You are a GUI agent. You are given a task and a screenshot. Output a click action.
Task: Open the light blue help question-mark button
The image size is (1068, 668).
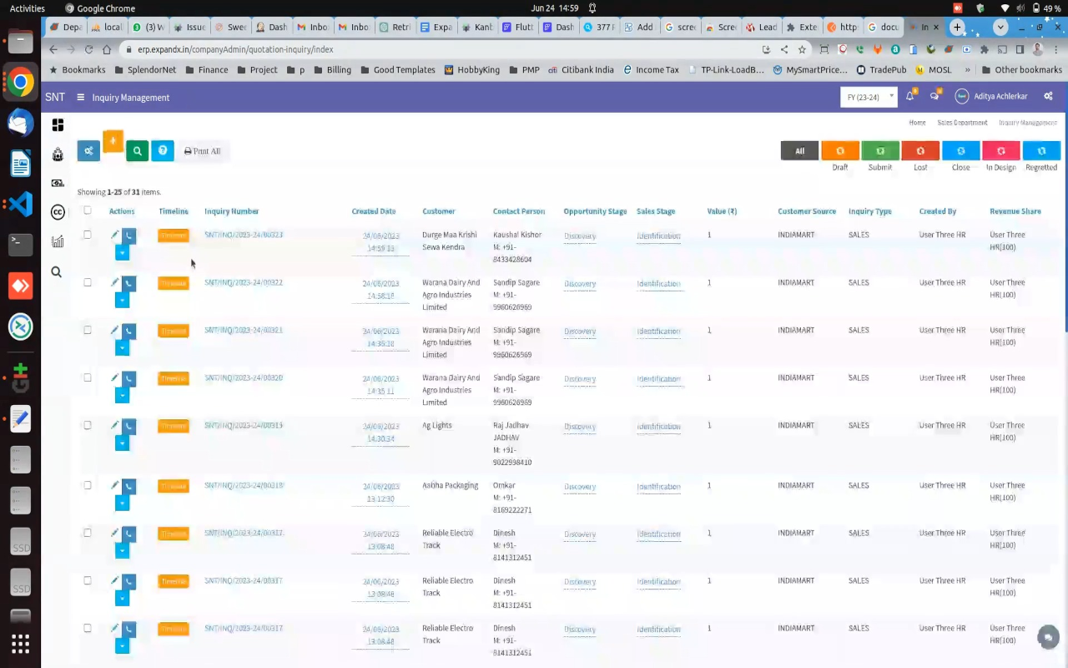163,150
